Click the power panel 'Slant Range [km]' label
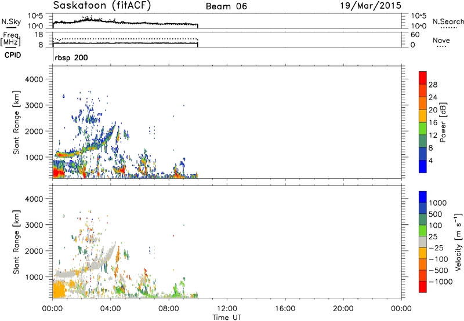This screenshot has height=321, width=464. pos(16,122)
